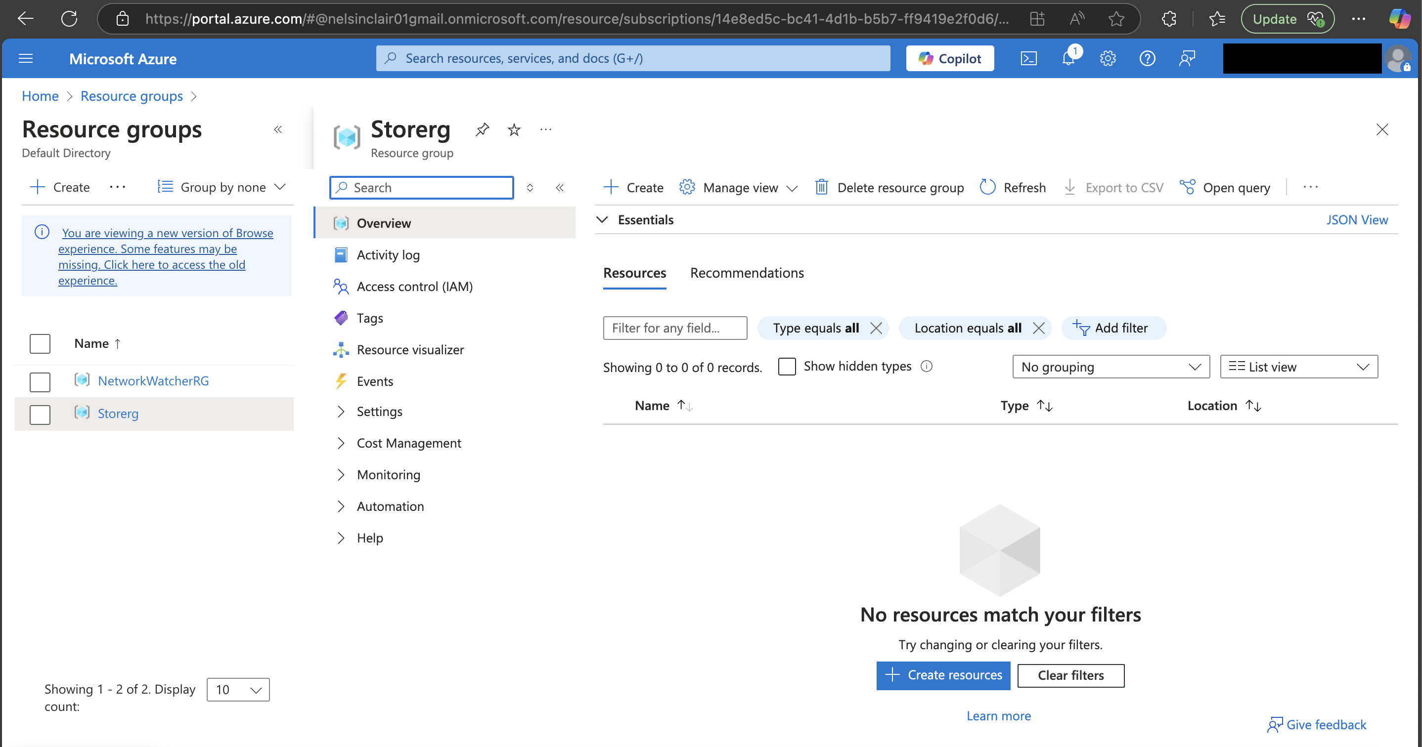1422x747 pixels.
Task: Click the Filter for any field input
Action: 675,328
